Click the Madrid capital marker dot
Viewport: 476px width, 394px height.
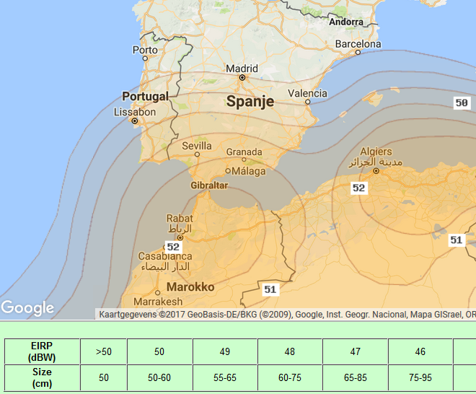242,76
